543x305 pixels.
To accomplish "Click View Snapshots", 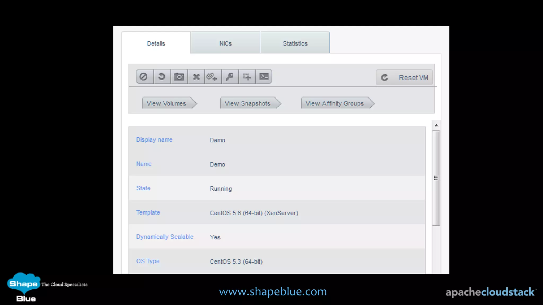I will click(251, 103).
